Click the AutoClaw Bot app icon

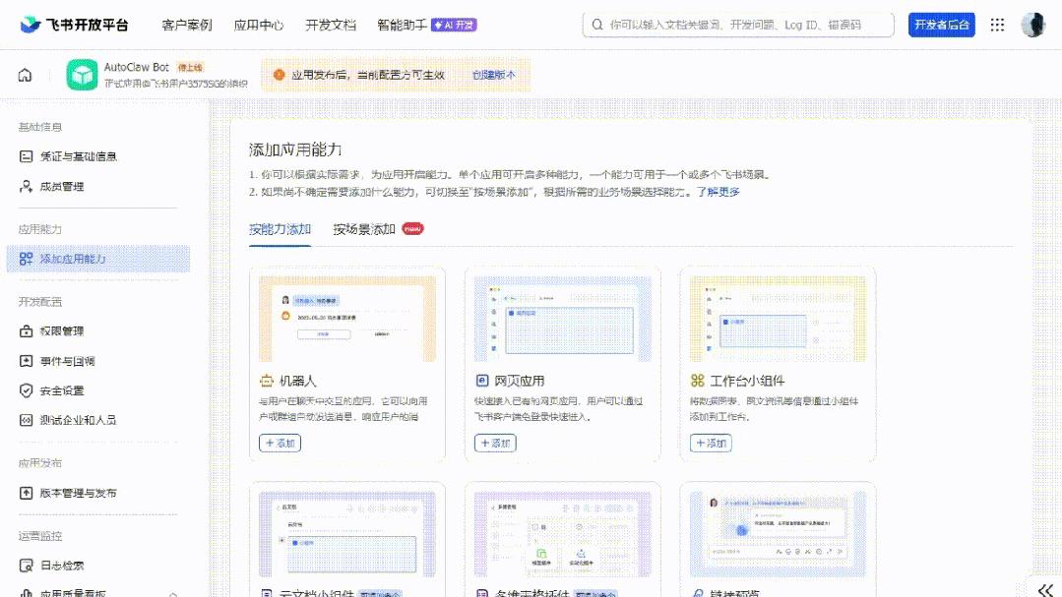pyautogui.click(x=82, y=75)
